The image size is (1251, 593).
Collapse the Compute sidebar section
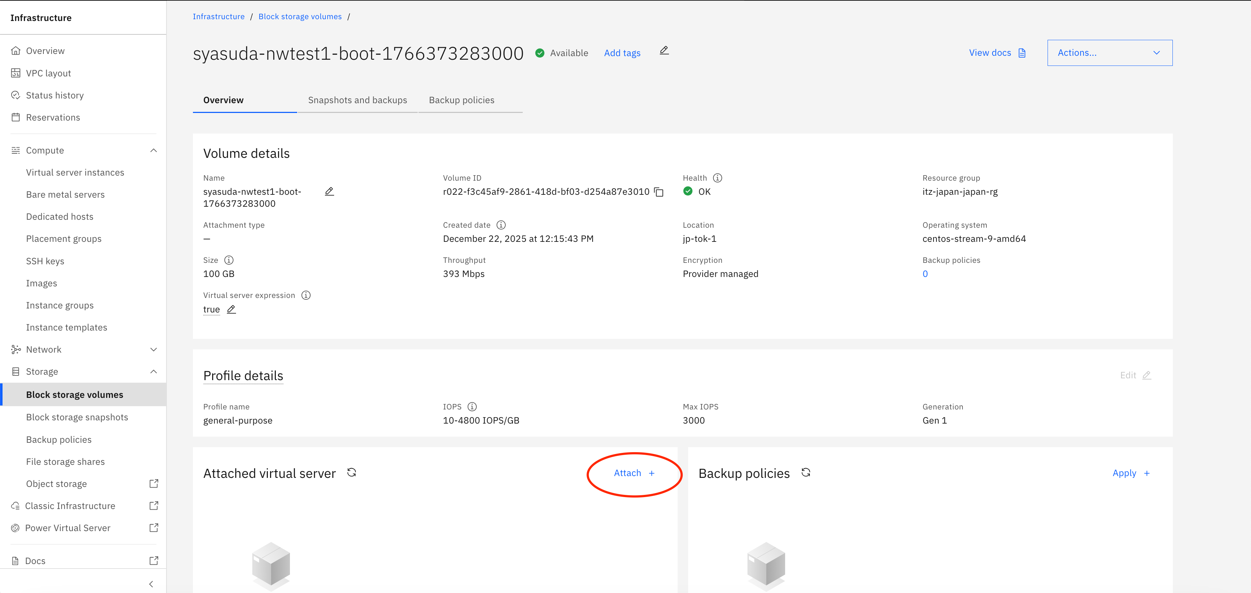pos(153,151)
